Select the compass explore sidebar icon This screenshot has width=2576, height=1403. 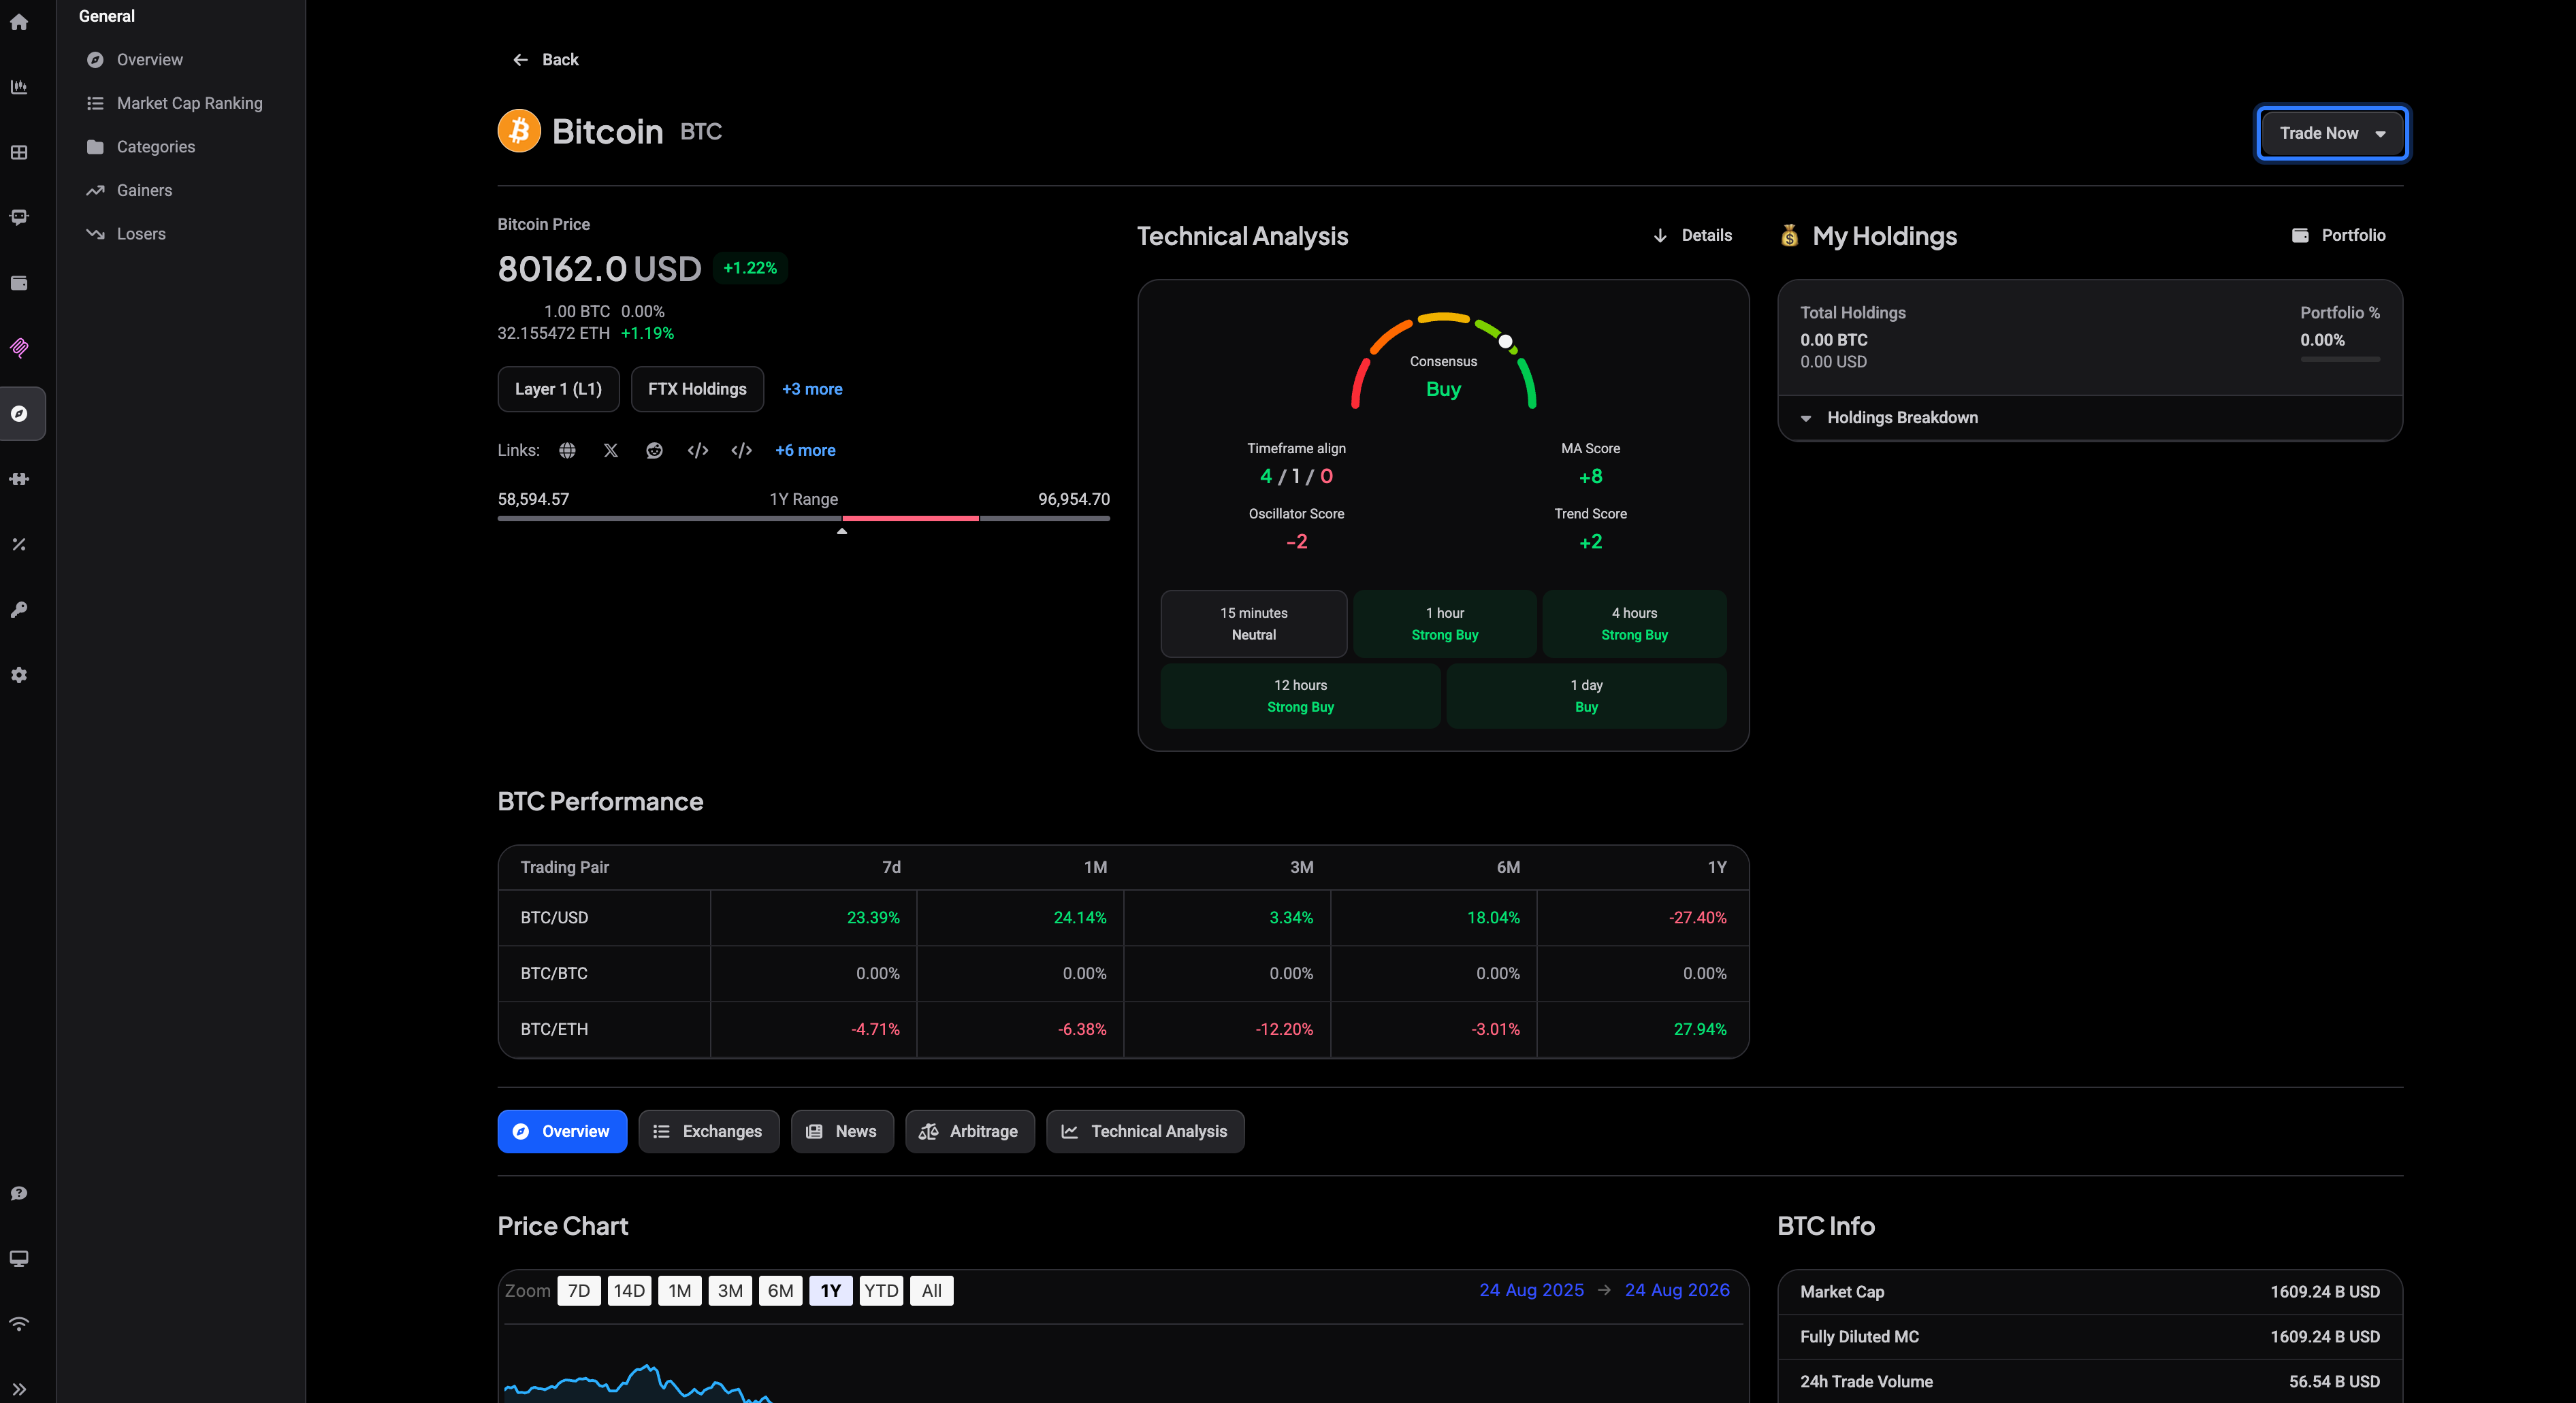19,414
